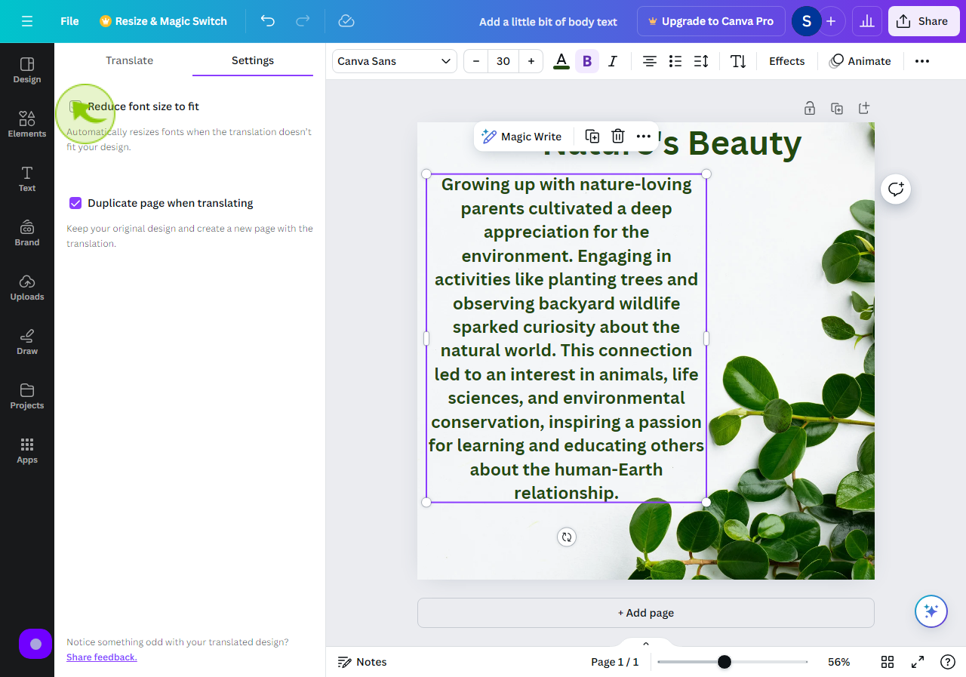
Task: Switch to the Settings tab
Action: click(x=253, y=60)
